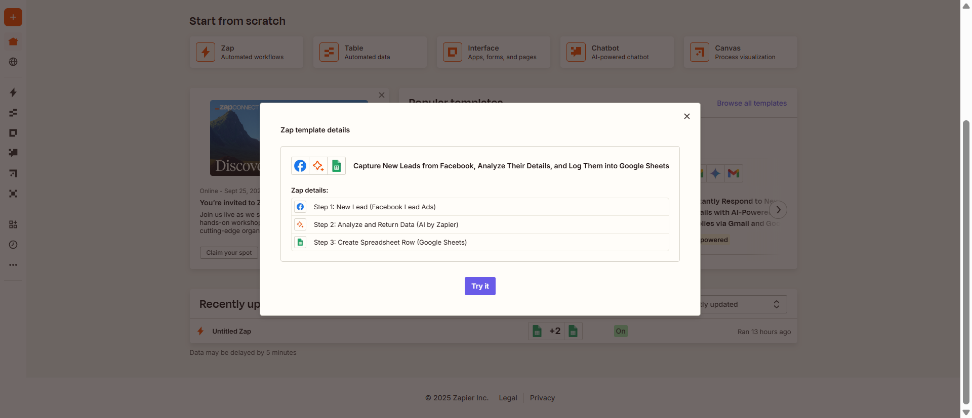This screenshot has width=972, height=418.
Task: Click the Ran 13 hours ago text
Action: (764, 332)
